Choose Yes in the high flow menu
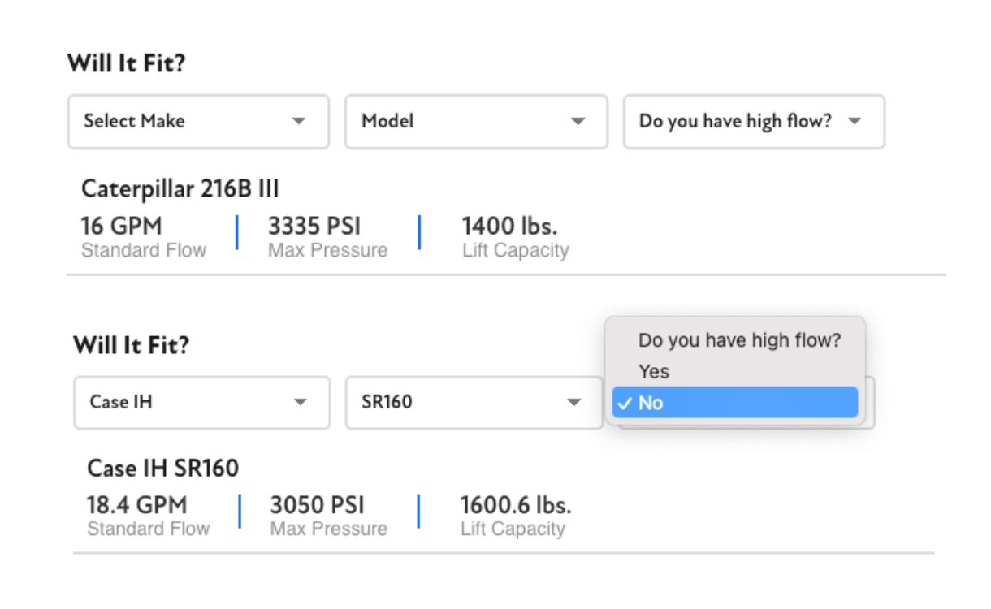The width and height of the screenshot is (991, 609). tap(735, 371)
